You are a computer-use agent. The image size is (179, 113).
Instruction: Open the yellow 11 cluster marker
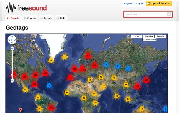[x=51, y=60]
